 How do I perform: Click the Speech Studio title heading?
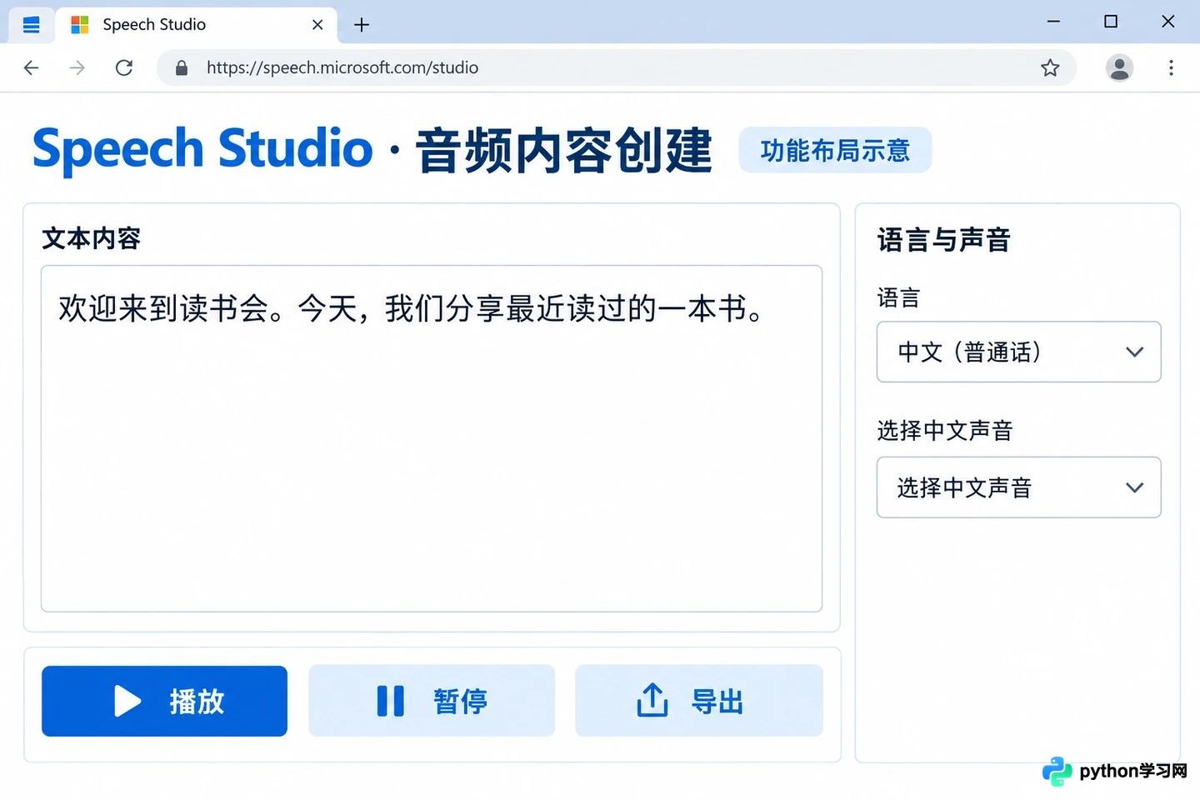[x=202, y=149]
